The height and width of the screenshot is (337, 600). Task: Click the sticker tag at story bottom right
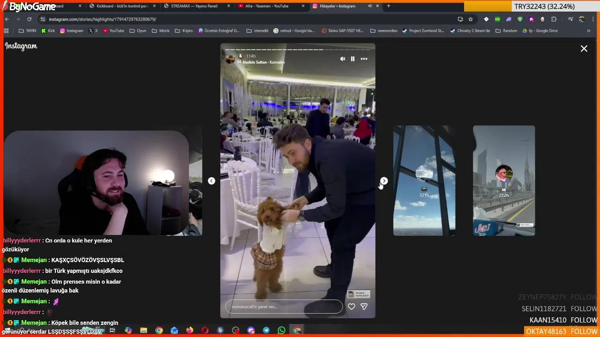point(359,294)
